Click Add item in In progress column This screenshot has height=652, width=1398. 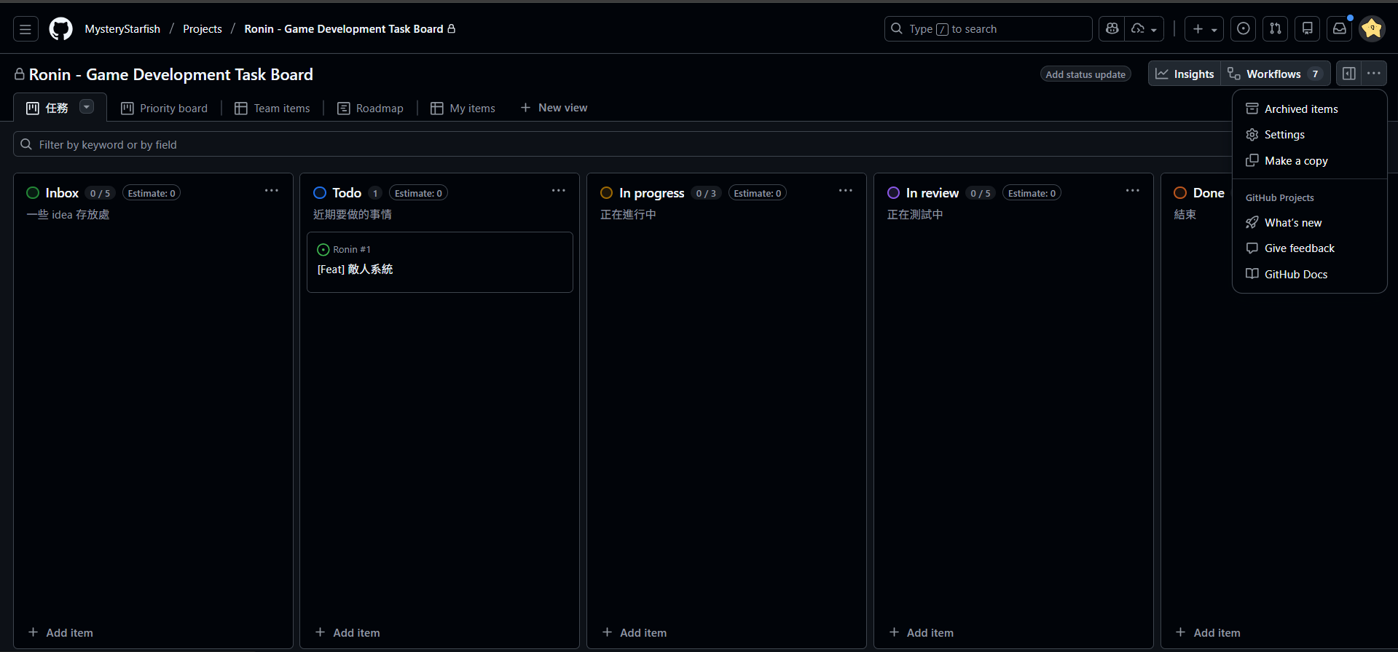(635, 632)
